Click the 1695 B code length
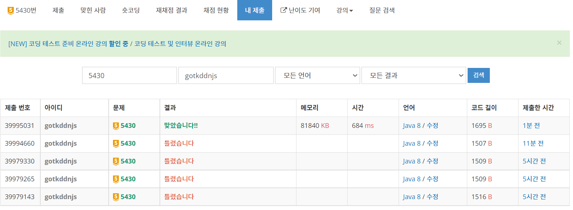This screenshot has height=210, width=573. click(482, 126)
